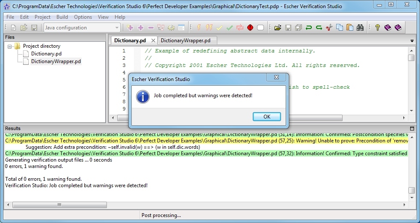Open the editor tab list dropdown arrow

[x=412, y=41]
